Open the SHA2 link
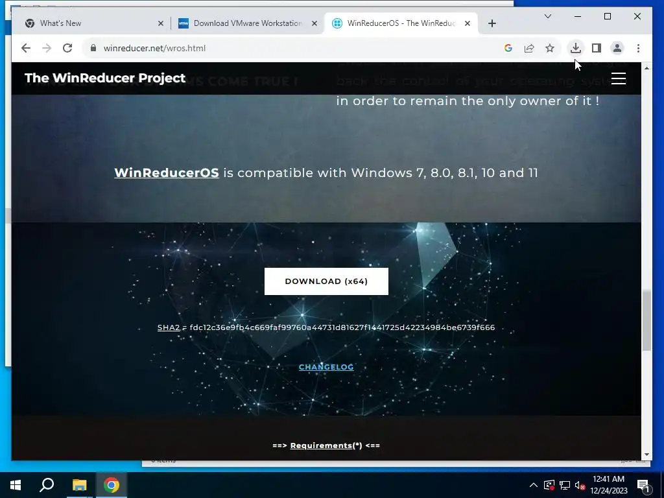Image resolution: width=664 pixels, height=498 pixels. 169,327
